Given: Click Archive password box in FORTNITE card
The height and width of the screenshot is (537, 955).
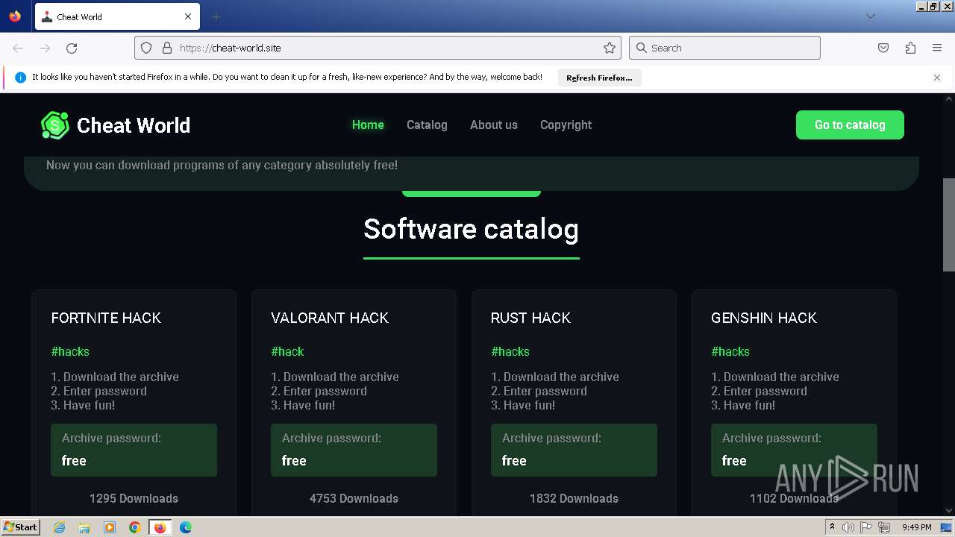Looking at the screenshot, I should point(134,450).
